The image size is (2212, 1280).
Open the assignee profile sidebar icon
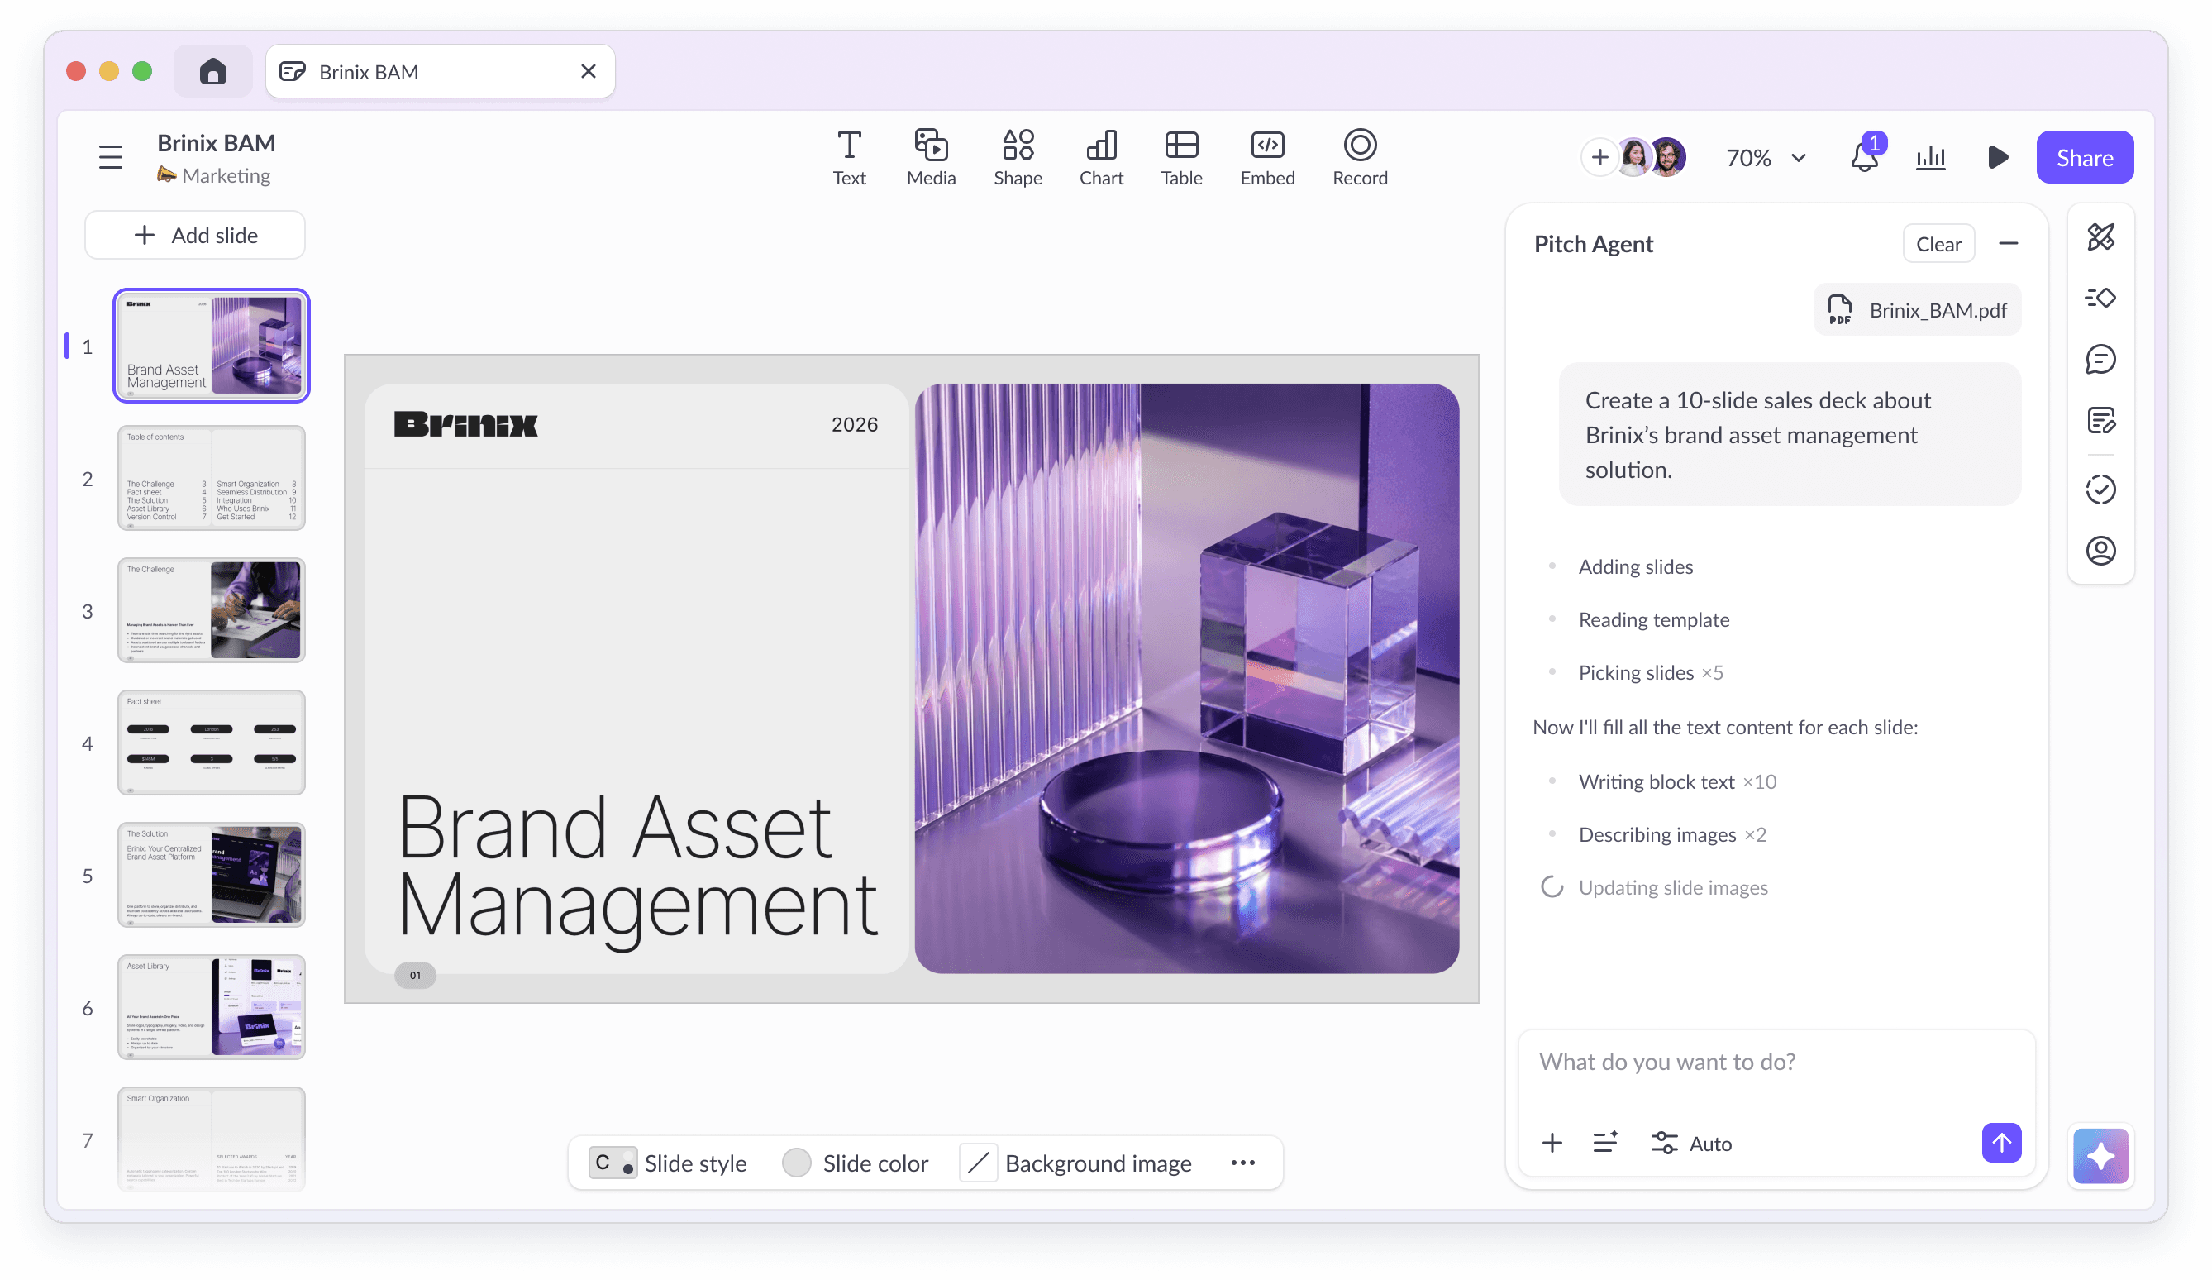[x=2100, y=551]
